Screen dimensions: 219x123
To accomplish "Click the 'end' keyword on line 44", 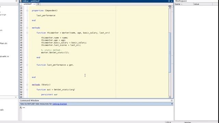I will point(38,57).
